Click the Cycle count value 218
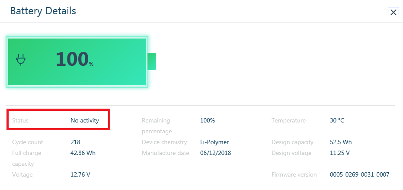The width and height of the screenshot is (403, 190). click(x=75, y=142)
